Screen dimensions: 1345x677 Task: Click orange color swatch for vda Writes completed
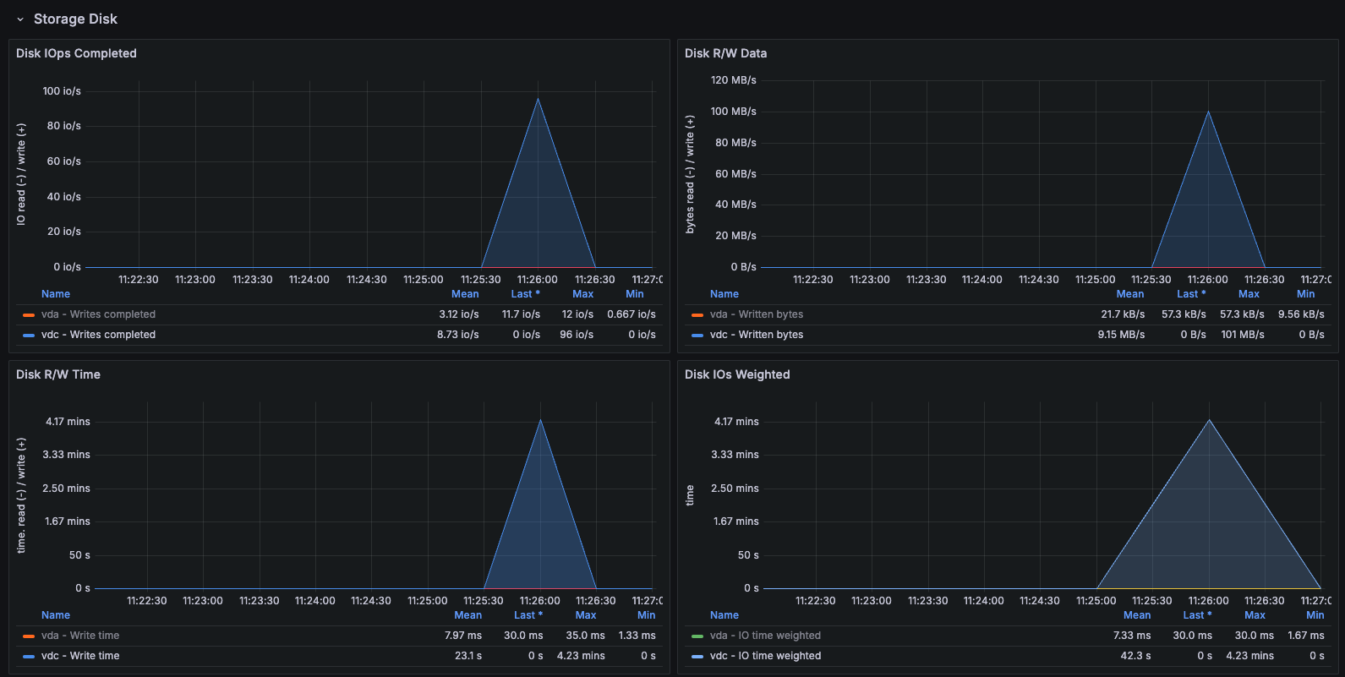pyautogui.click(x=29, y=315)
